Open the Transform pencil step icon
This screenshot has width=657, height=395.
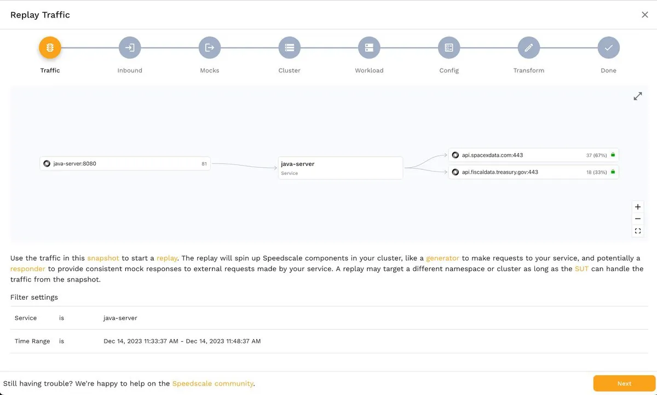pos(529,48)
